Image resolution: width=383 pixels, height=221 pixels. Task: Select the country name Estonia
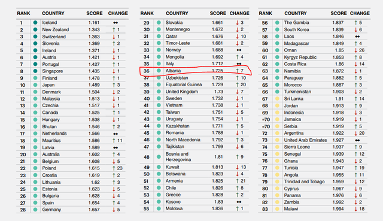[x=50, y=189]
